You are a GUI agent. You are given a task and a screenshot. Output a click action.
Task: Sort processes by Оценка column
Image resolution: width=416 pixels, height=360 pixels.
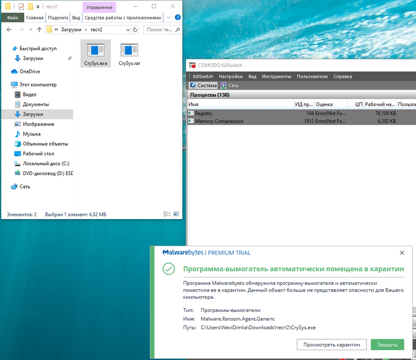331,104
